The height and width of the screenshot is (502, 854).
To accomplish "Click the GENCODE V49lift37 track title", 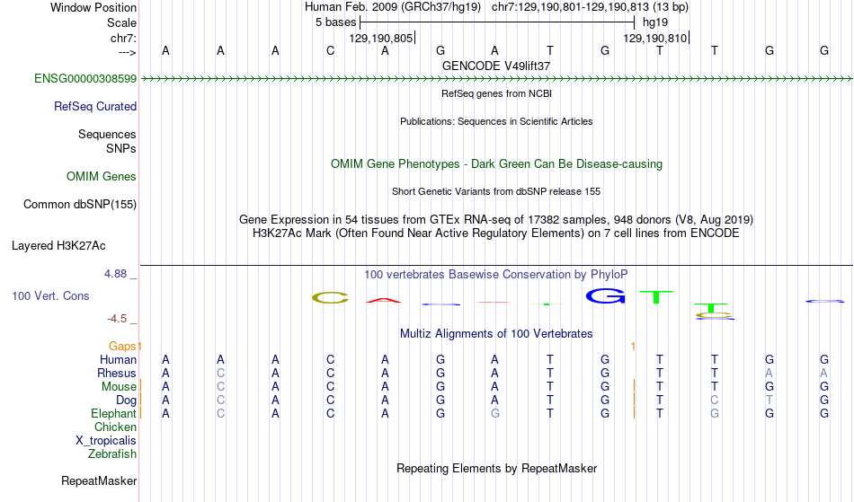I will click(x=496, y=66).
